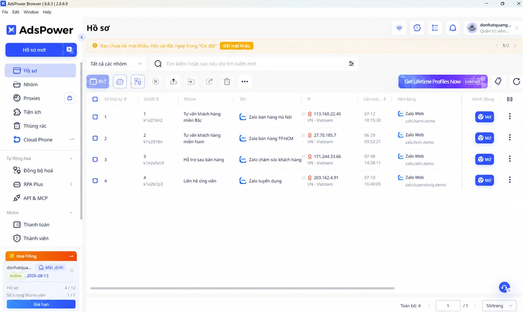This screenshot has width=526, height=312.
Task: Click the Gia hạn renewal button
Action: pos(41,304)
